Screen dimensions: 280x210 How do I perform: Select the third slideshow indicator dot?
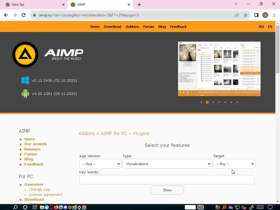click(x=213, y=102)
